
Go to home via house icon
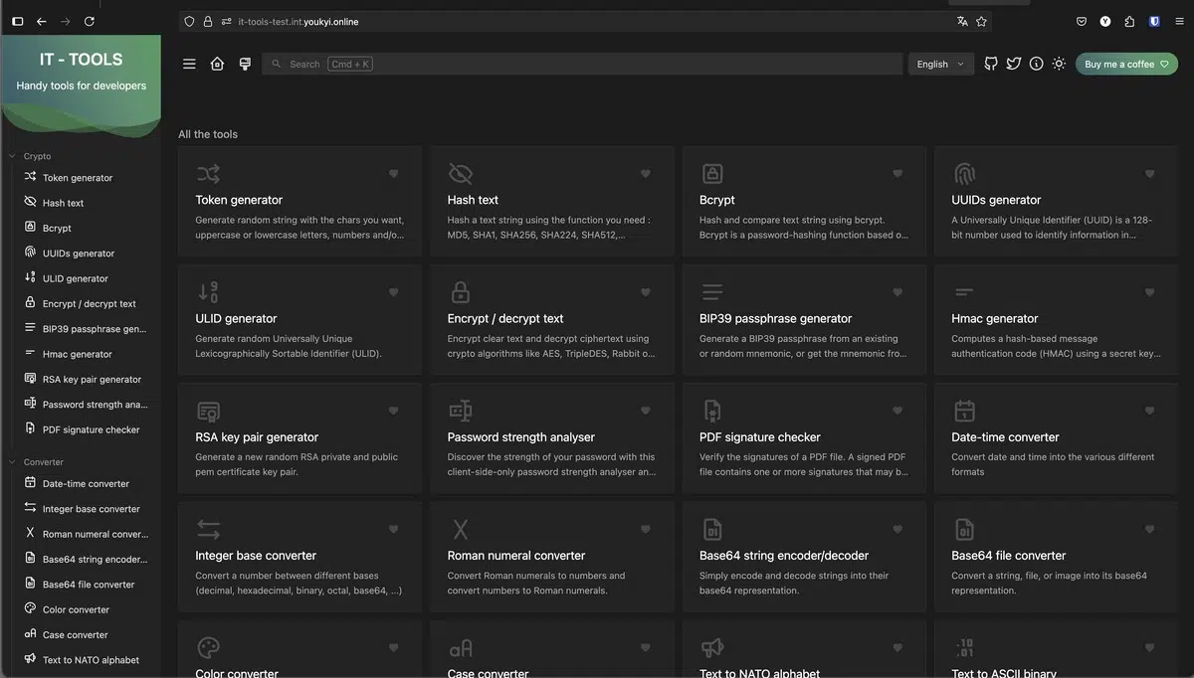217,64
